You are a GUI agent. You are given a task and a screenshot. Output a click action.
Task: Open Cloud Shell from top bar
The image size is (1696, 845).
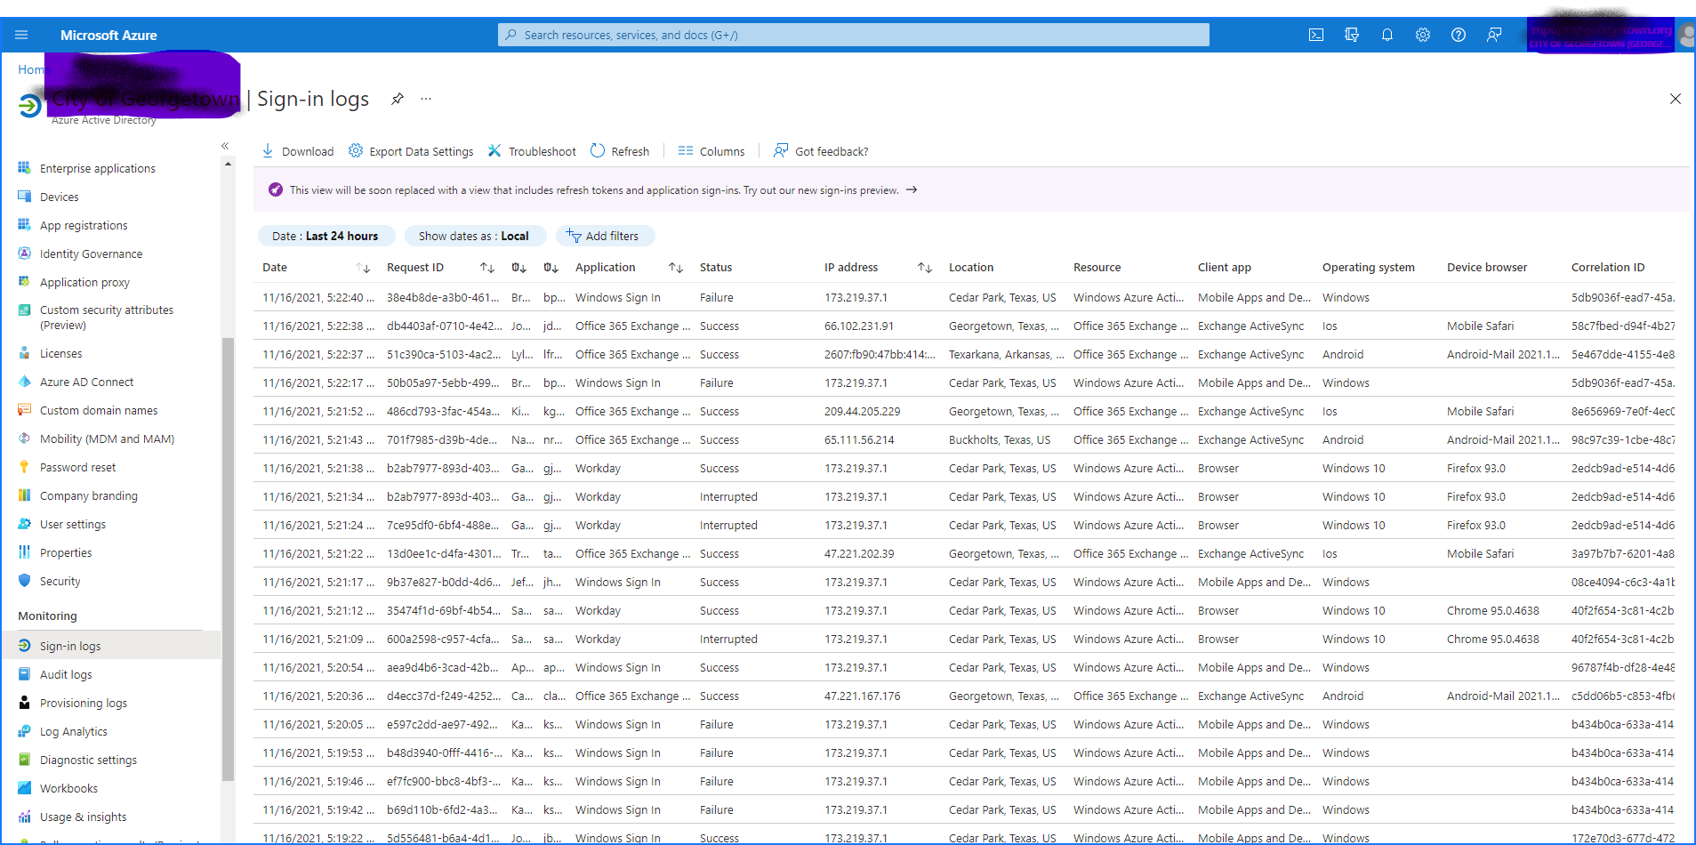tap(1316, 35)
